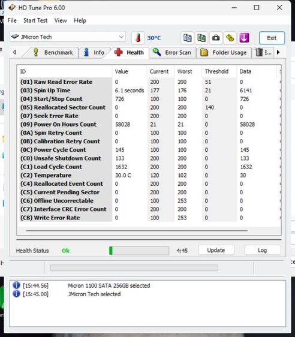Click the 6.1 seconds value cell

pos(130,91)
